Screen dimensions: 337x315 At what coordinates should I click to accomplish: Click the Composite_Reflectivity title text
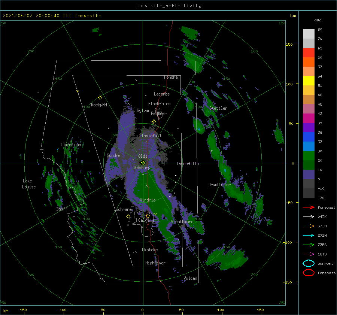[168, 6]
